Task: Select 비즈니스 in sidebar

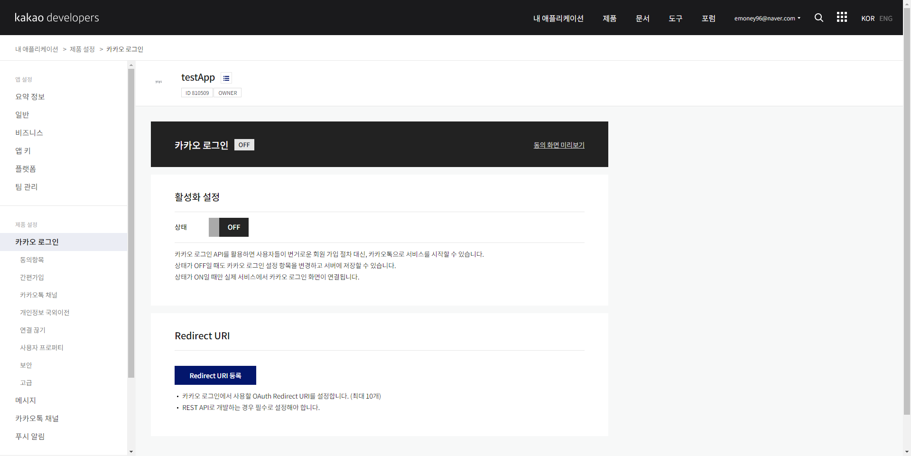Action: coord(29,133)
